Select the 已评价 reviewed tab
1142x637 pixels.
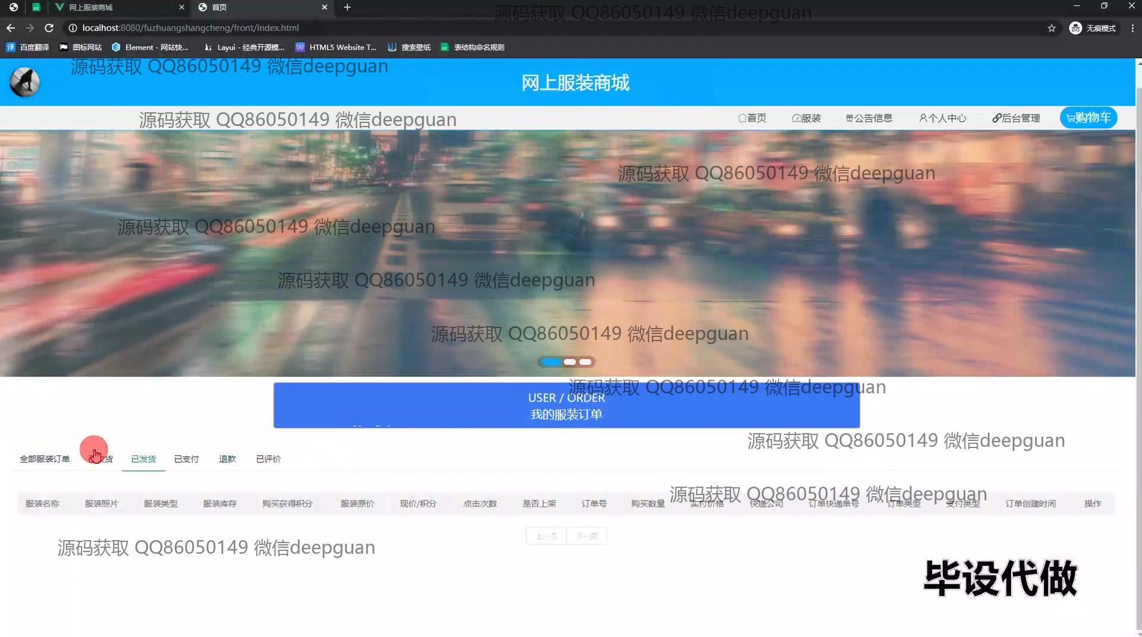268,459
